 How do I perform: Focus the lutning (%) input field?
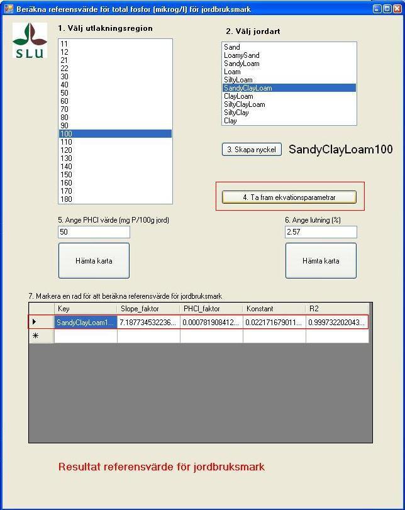point(321,232)
